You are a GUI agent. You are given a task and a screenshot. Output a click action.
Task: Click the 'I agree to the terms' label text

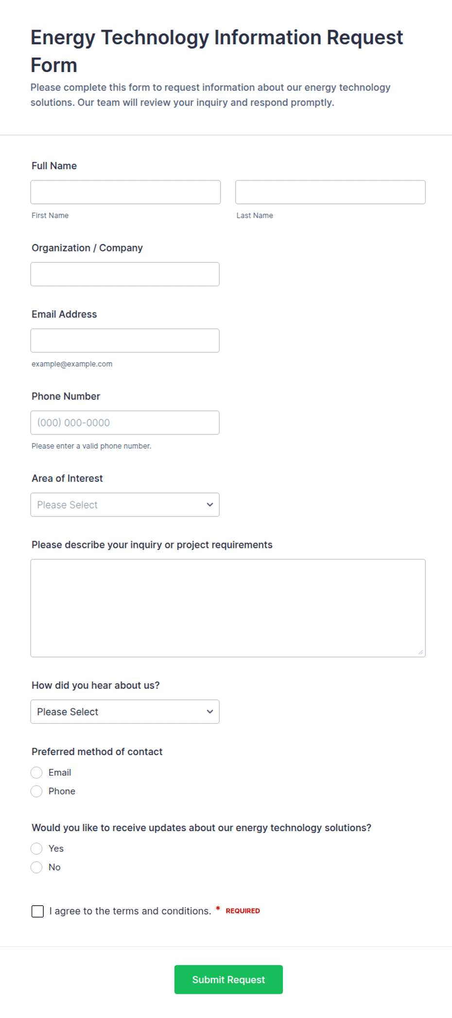[130, 911]
